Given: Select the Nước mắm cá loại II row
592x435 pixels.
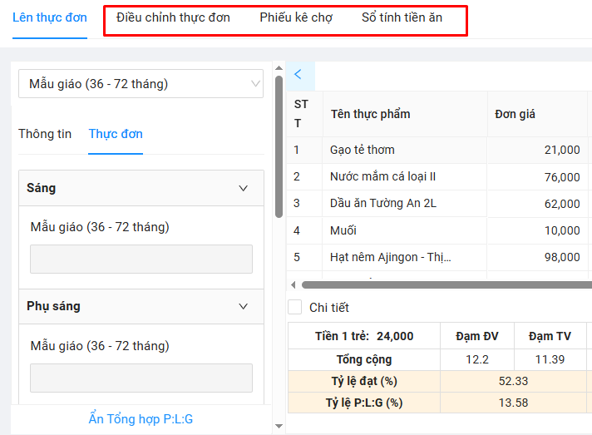Looking at the screenshot, I should [x=382, y=177].
